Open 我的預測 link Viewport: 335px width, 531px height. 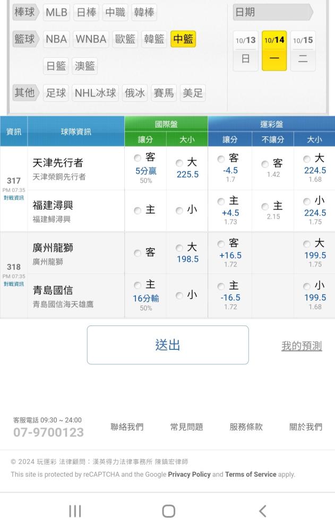pos(301,346)
